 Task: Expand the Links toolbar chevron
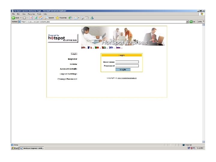click(x=203, y=21)
